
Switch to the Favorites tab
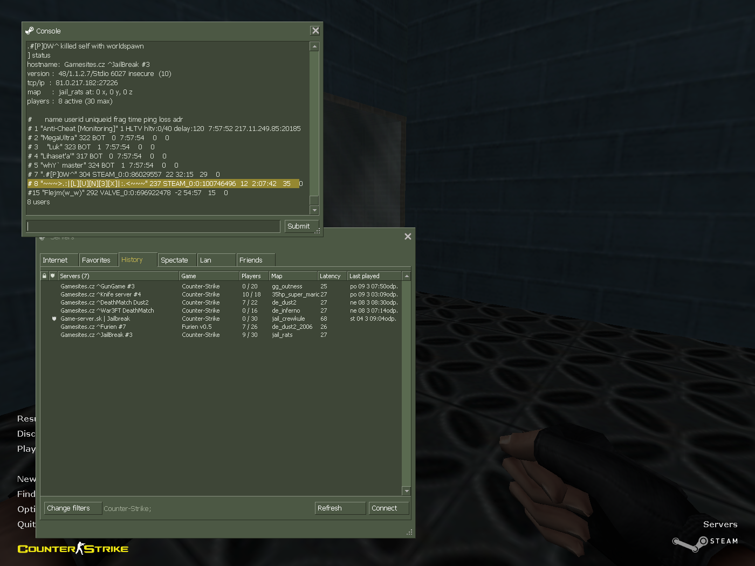[96, 260]
